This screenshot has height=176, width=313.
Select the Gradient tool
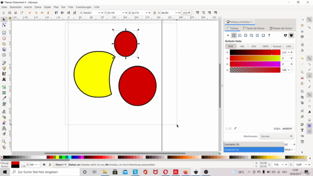click(4, 87)
